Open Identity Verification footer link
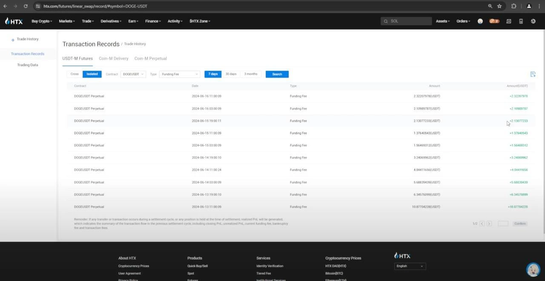Screen dimensions: 545x281 270,266
